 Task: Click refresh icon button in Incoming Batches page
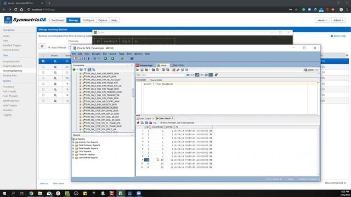(x=42, y=46)
